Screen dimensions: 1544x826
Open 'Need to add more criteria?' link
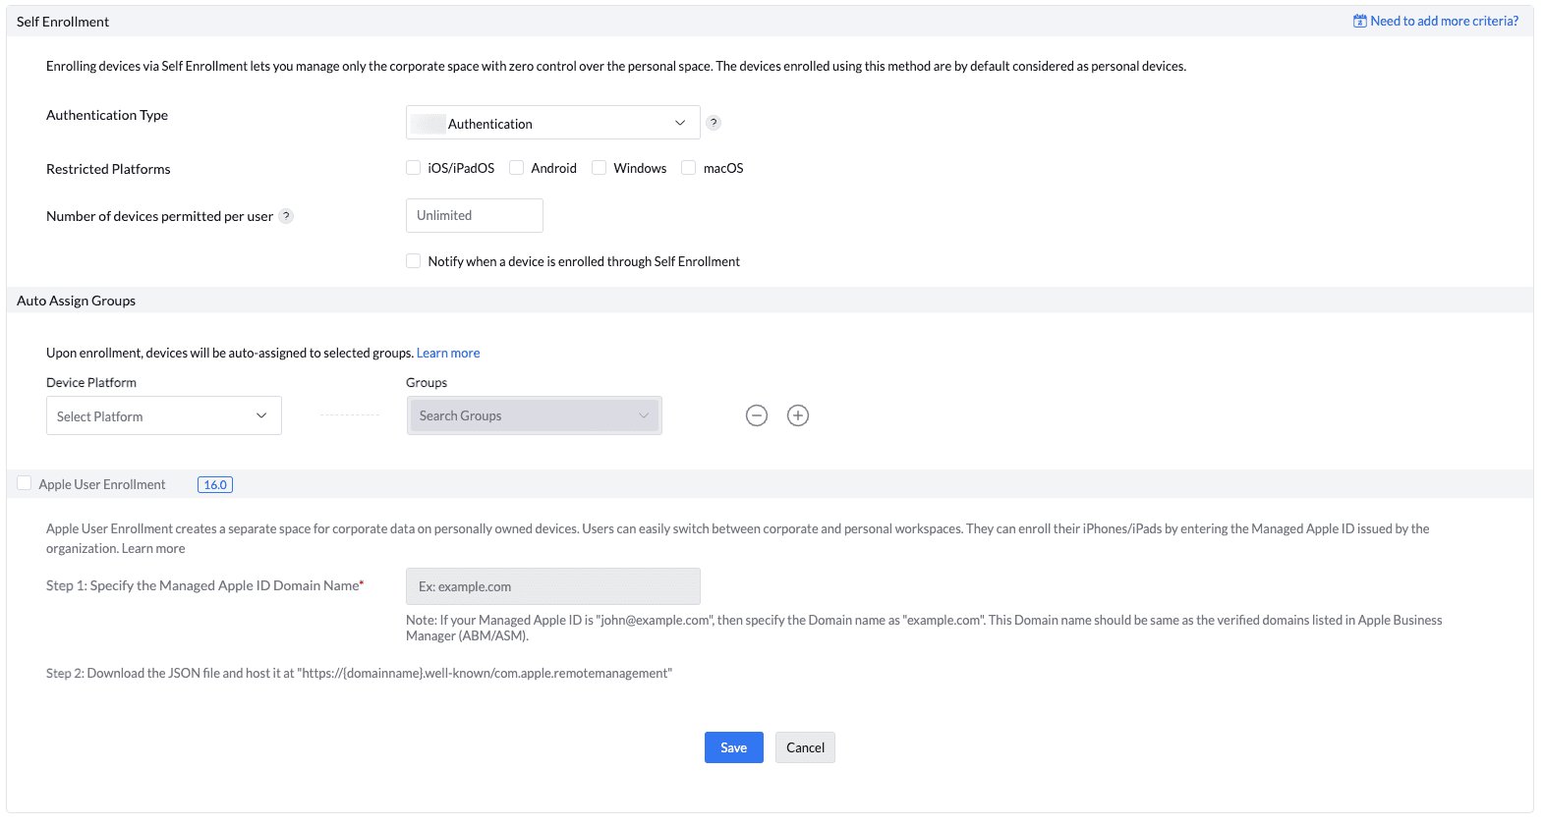coord(1444,21)
